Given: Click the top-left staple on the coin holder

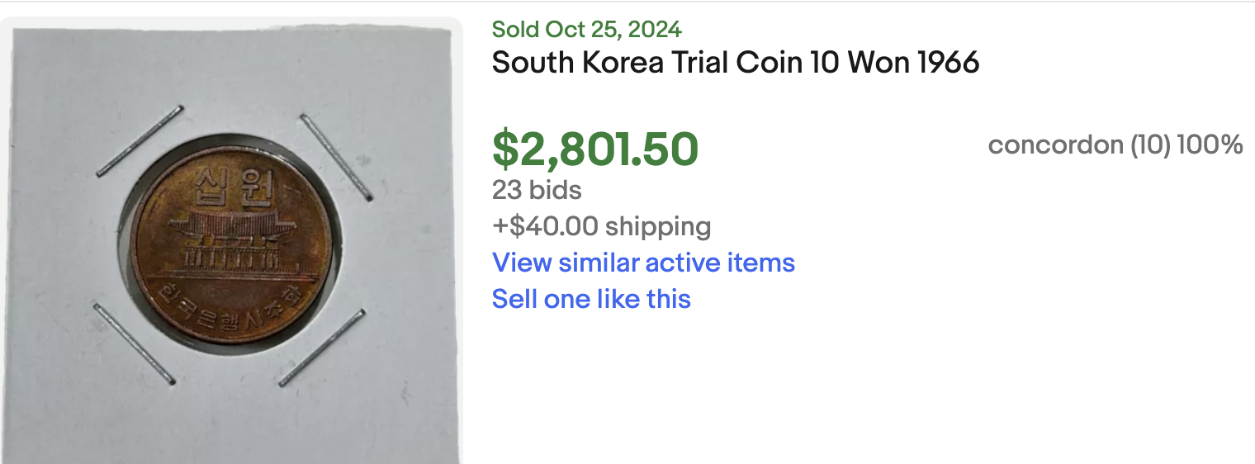Looking at the screenshot, I should pyautogui.click(x=139, y=141).
